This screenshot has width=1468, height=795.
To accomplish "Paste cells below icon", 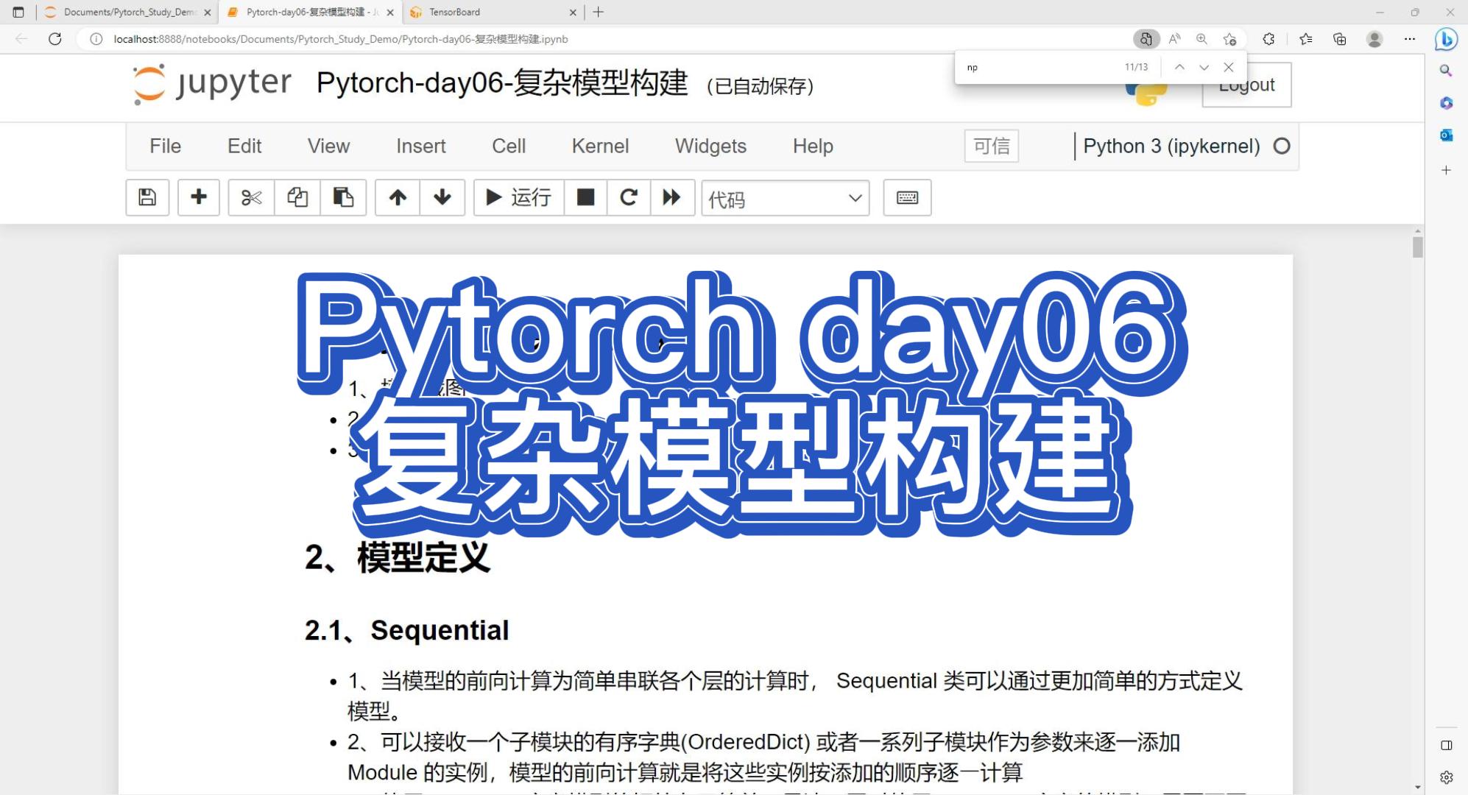I will click(x=343, y=197).
